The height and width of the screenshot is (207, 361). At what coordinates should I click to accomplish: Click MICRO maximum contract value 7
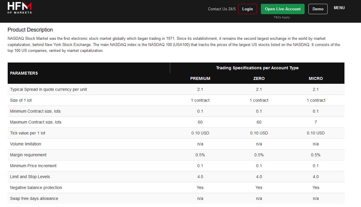click(316, 122)
